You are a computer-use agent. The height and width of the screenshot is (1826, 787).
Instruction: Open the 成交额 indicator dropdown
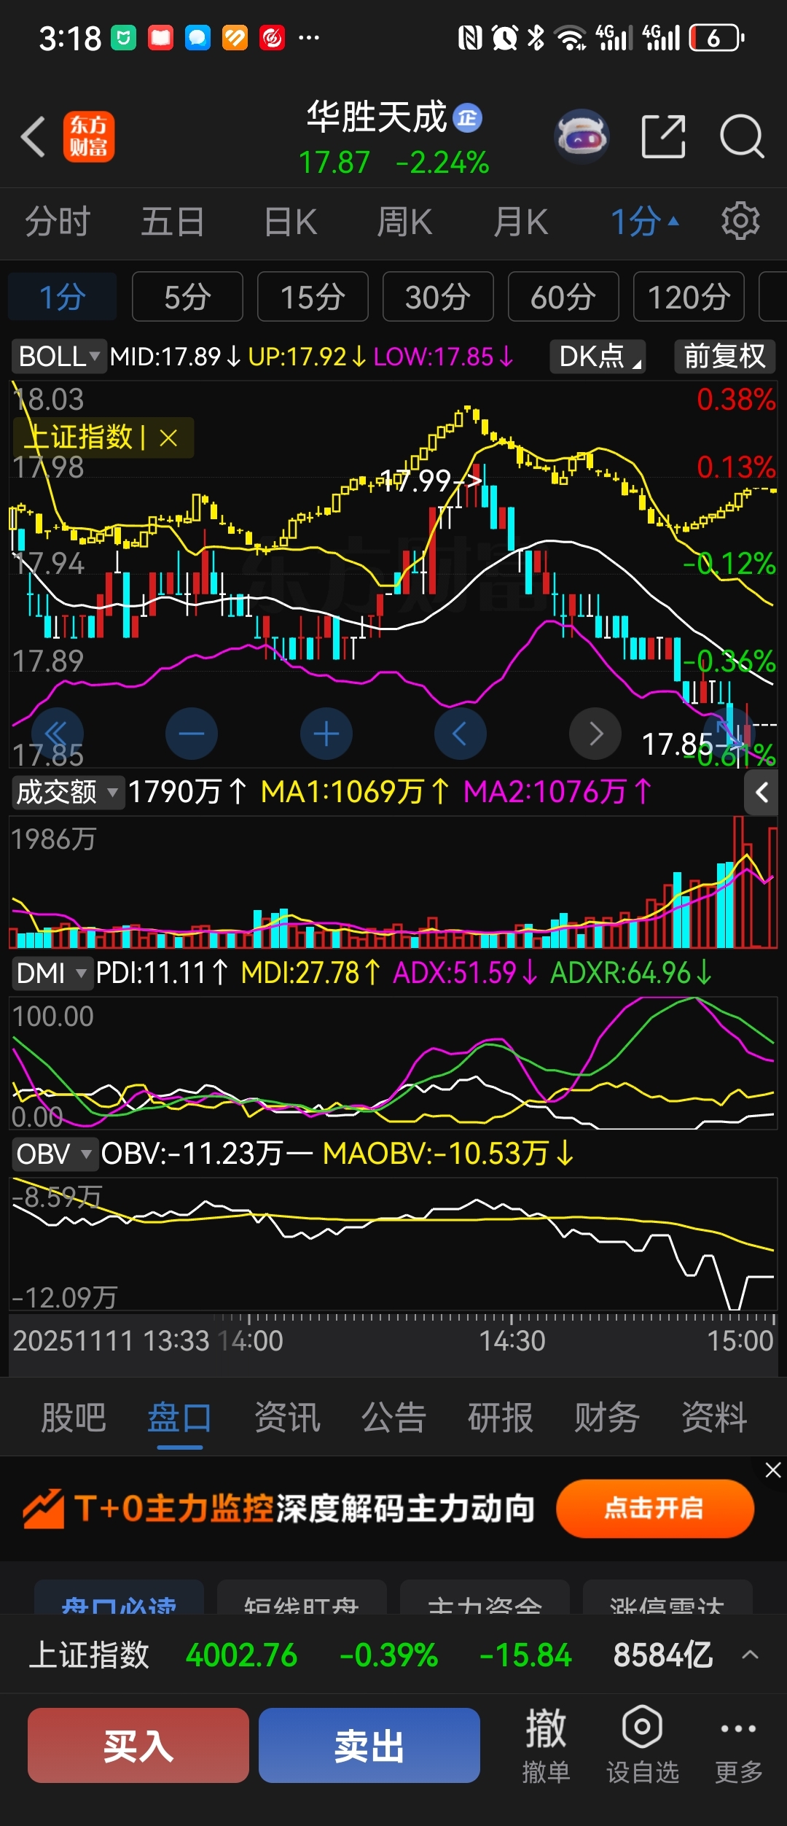(x=67, y=792)
